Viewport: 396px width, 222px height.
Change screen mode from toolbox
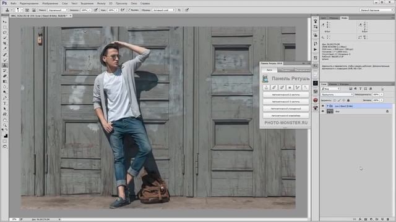(5, 147)
